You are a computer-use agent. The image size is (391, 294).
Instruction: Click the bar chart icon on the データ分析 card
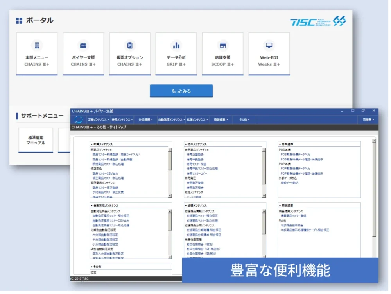click(x=176, y=45)
